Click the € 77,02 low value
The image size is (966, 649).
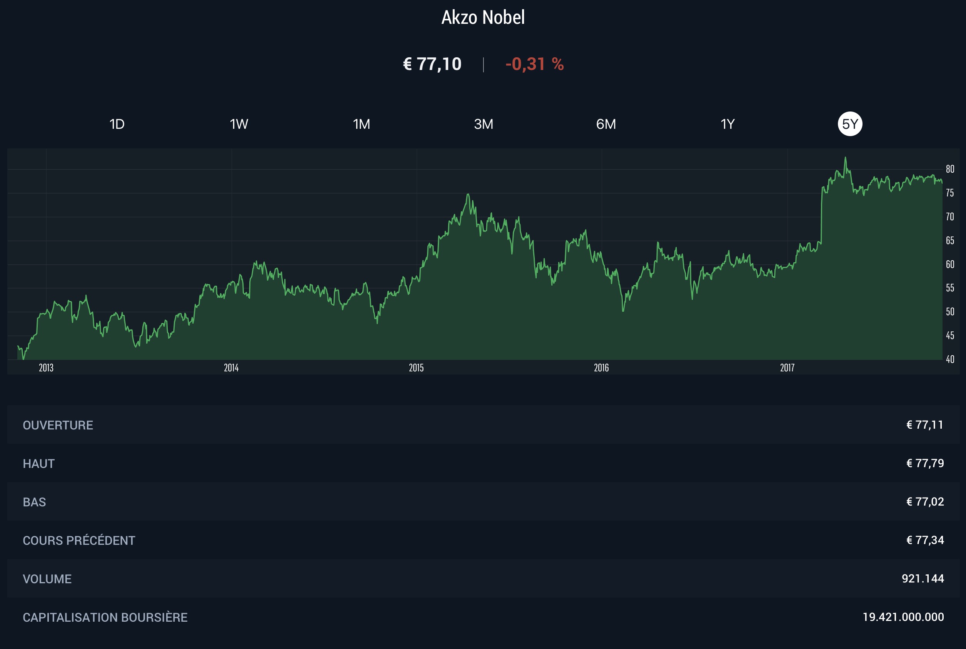coord(925,502)
